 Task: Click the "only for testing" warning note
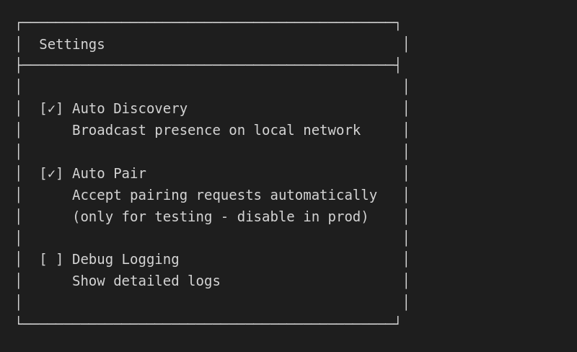220,217
